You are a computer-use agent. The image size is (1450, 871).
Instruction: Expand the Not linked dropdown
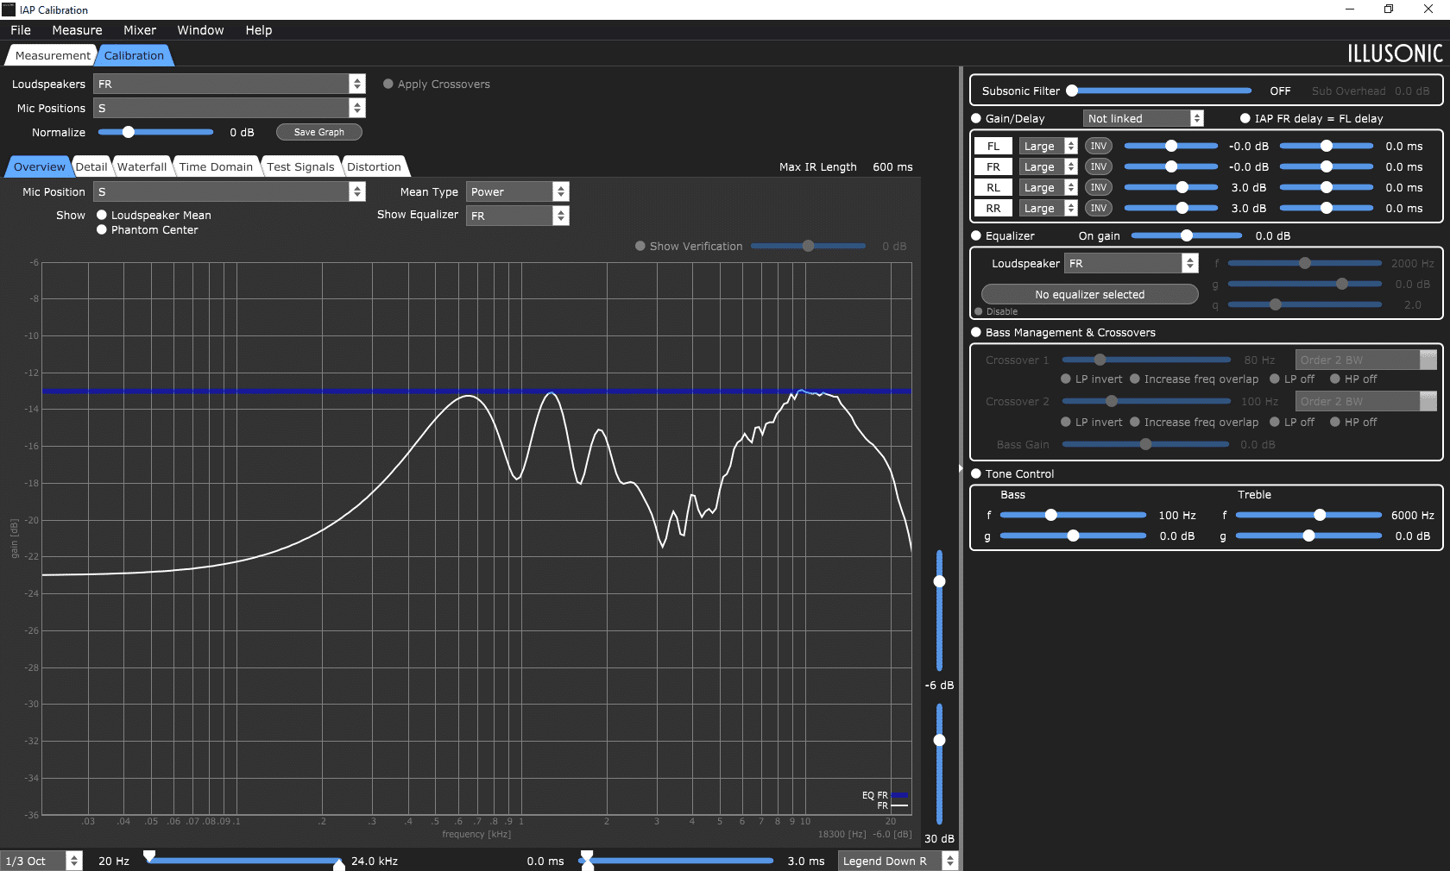point(1144,118)
